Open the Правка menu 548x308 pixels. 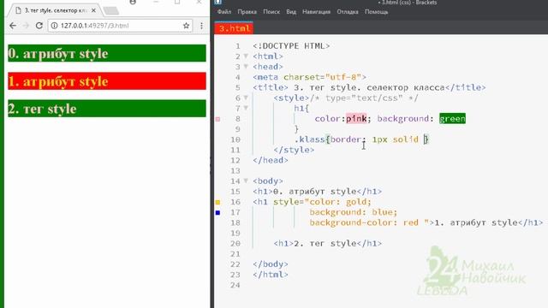247,11
